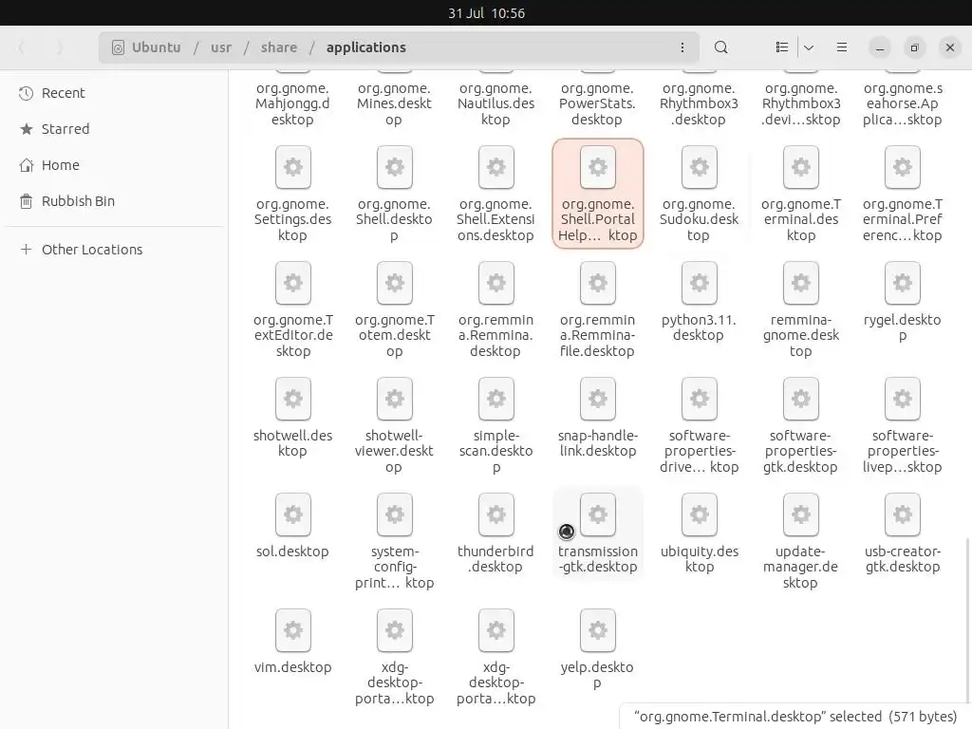972x729 pixels.
Task: Select org.gnome.Totem.desktop file icon
Action: [395, 283]
